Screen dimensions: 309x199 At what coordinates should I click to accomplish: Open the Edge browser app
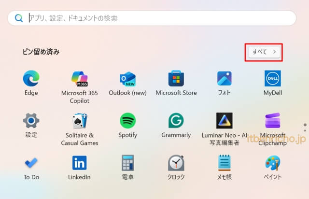pos(31,79)
